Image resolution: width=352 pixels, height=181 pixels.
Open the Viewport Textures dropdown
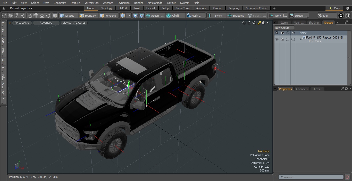tap(74, 23)
